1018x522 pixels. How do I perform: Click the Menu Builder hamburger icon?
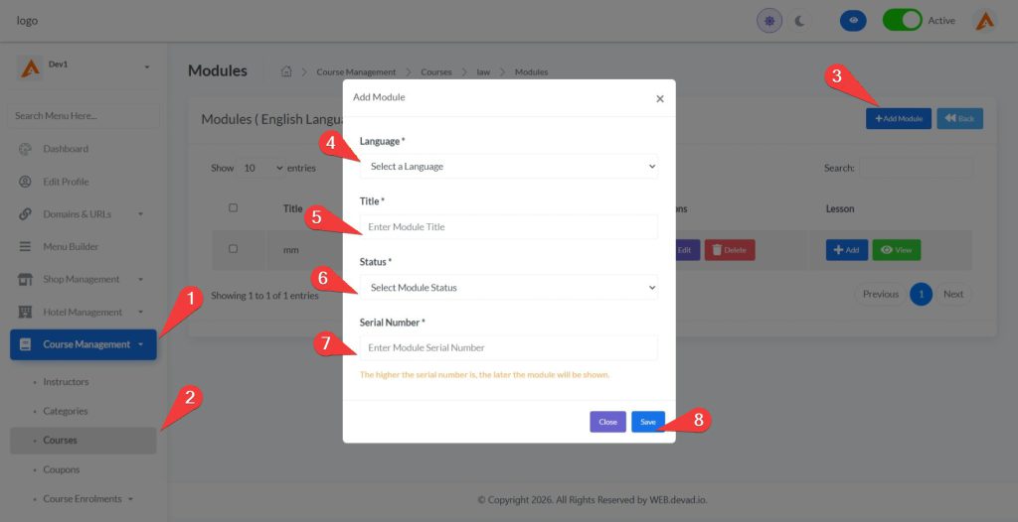tap(26, 246)
